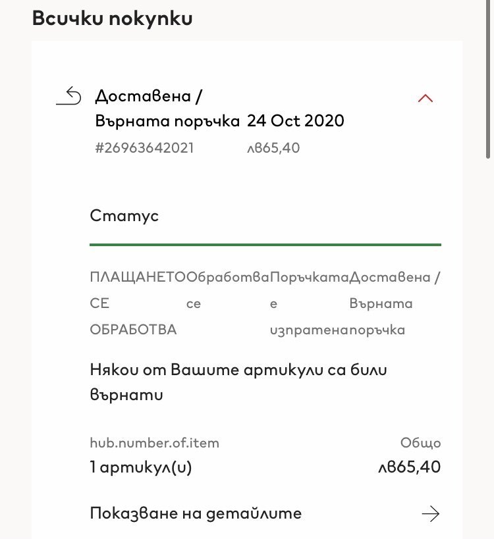Viewport: 494px width, 539px height.
Task: Collapse the order with the red chevron
Action: pos(425,99)
